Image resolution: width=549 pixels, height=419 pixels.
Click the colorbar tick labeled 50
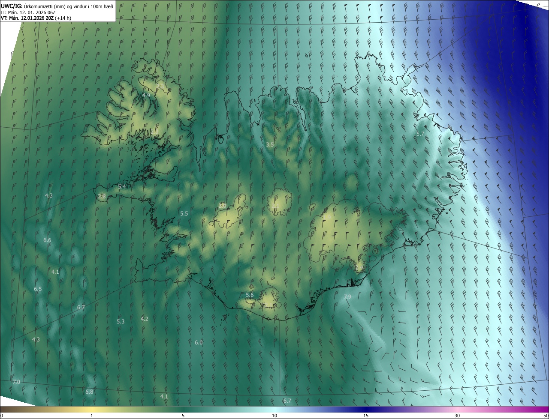coord(546,416)
